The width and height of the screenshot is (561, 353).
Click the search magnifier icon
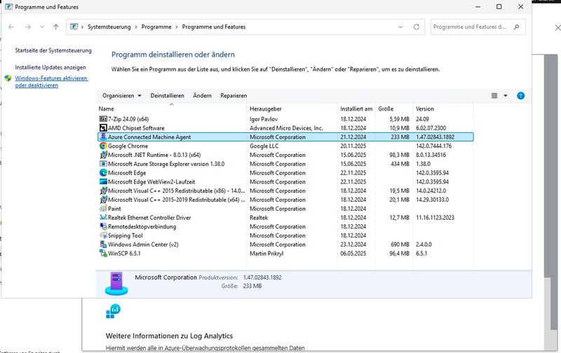(516, 27)
